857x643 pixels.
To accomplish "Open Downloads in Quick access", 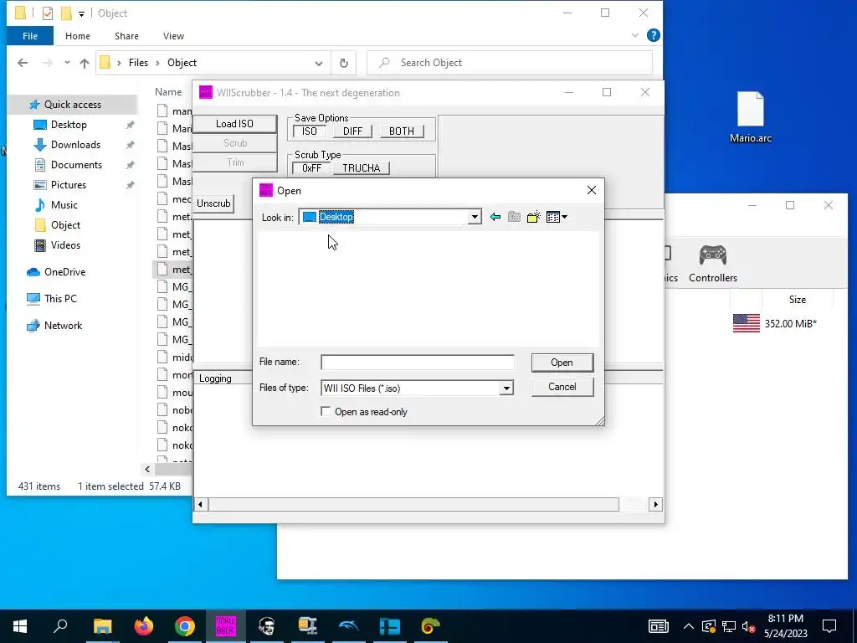I will click(x=75, y=145).
